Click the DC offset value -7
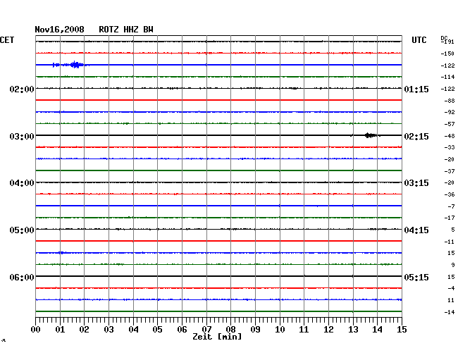 [x=451, y=206]
